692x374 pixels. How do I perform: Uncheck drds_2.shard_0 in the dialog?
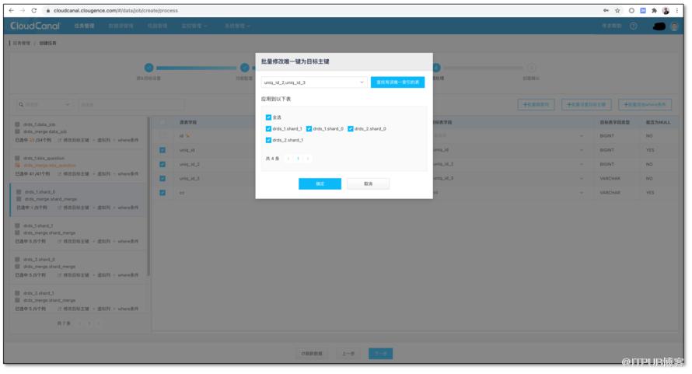point(351,129)
